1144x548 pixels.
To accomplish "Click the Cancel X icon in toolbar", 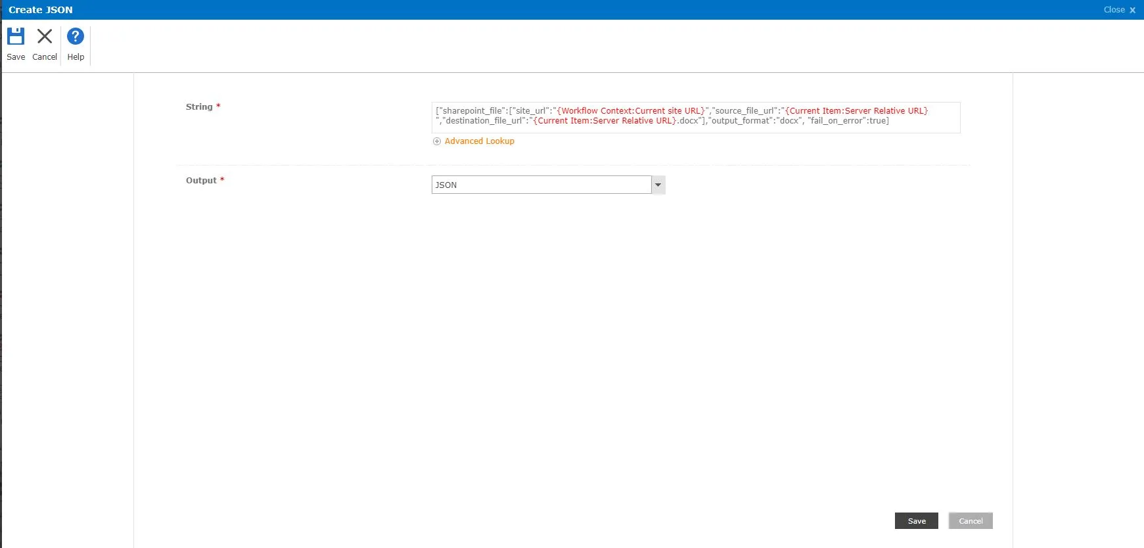I will pyautogui.click(x=45, y=36).
